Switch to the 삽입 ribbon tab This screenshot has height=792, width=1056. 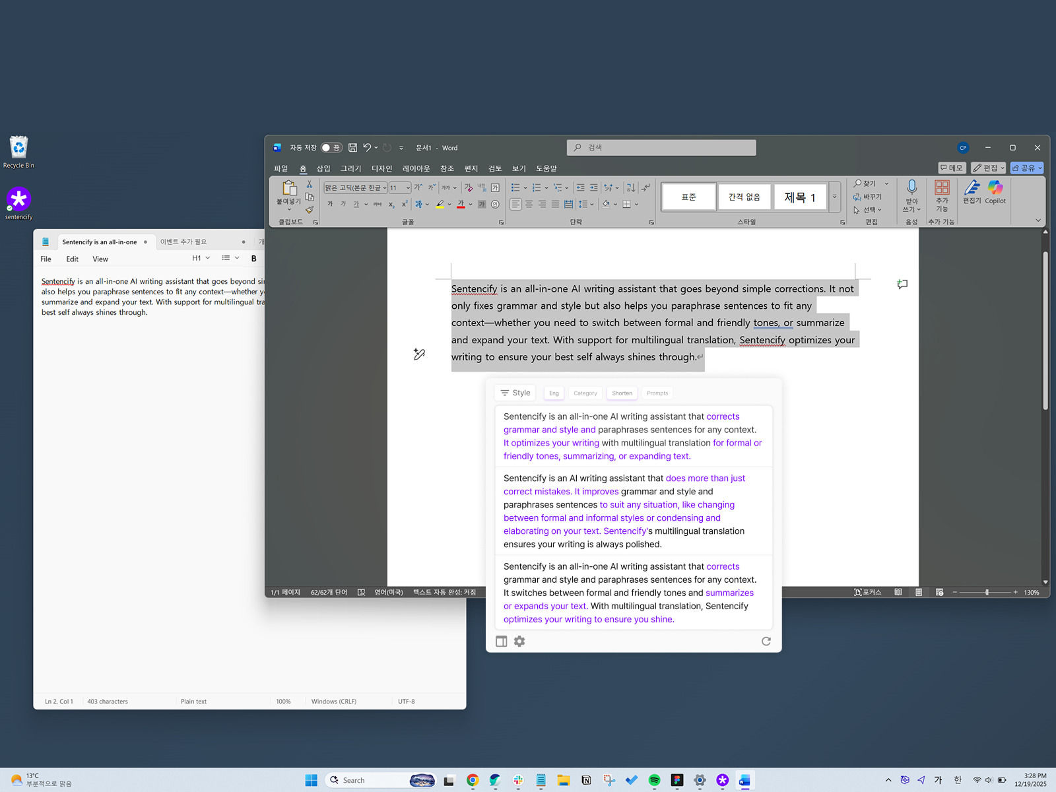[323, 168]
